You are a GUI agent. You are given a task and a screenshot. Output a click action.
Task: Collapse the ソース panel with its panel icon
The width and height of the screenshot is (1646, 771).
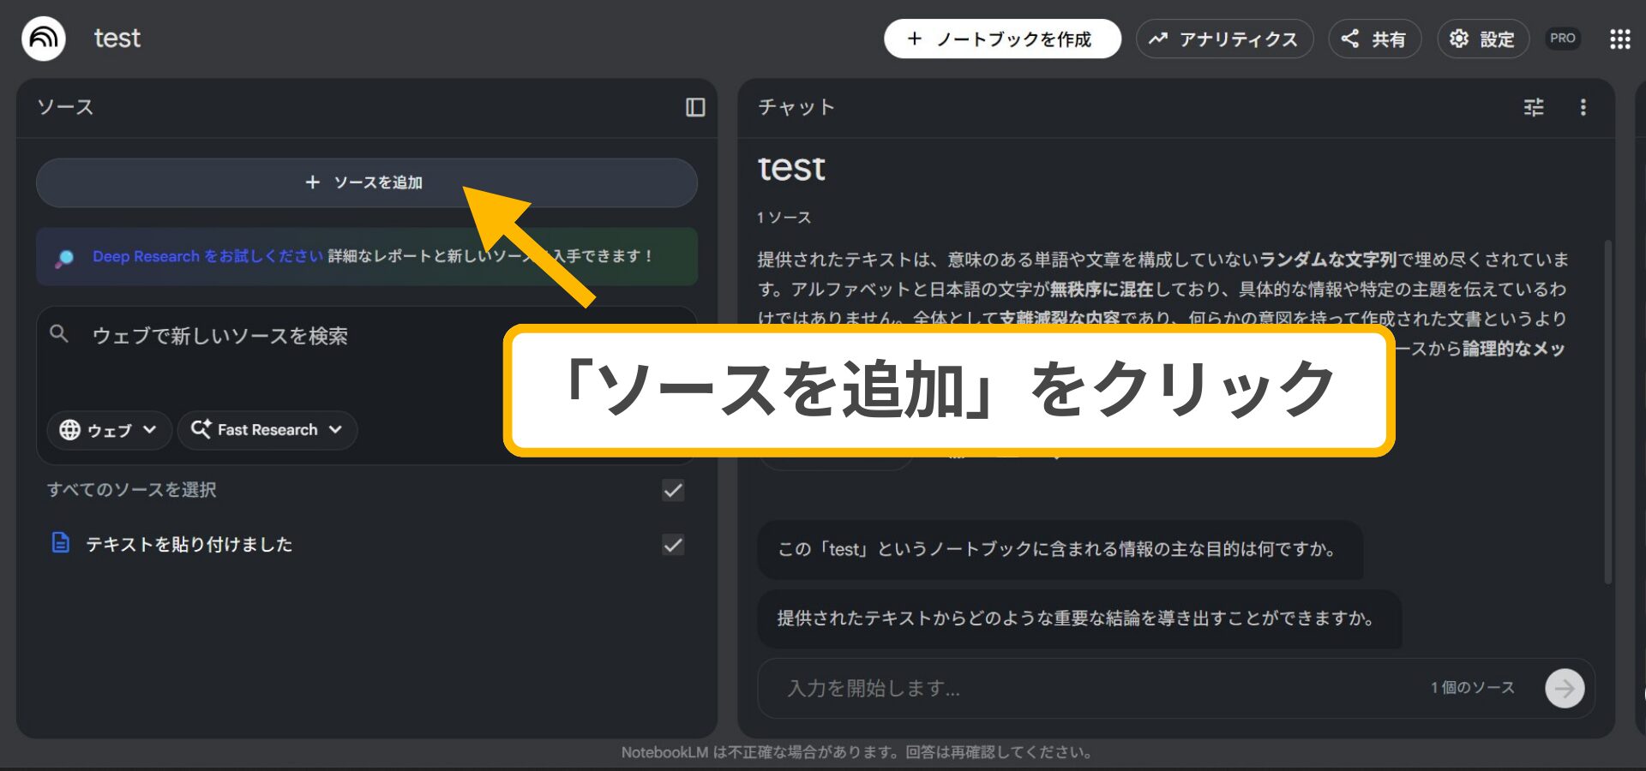pos(696,108)
